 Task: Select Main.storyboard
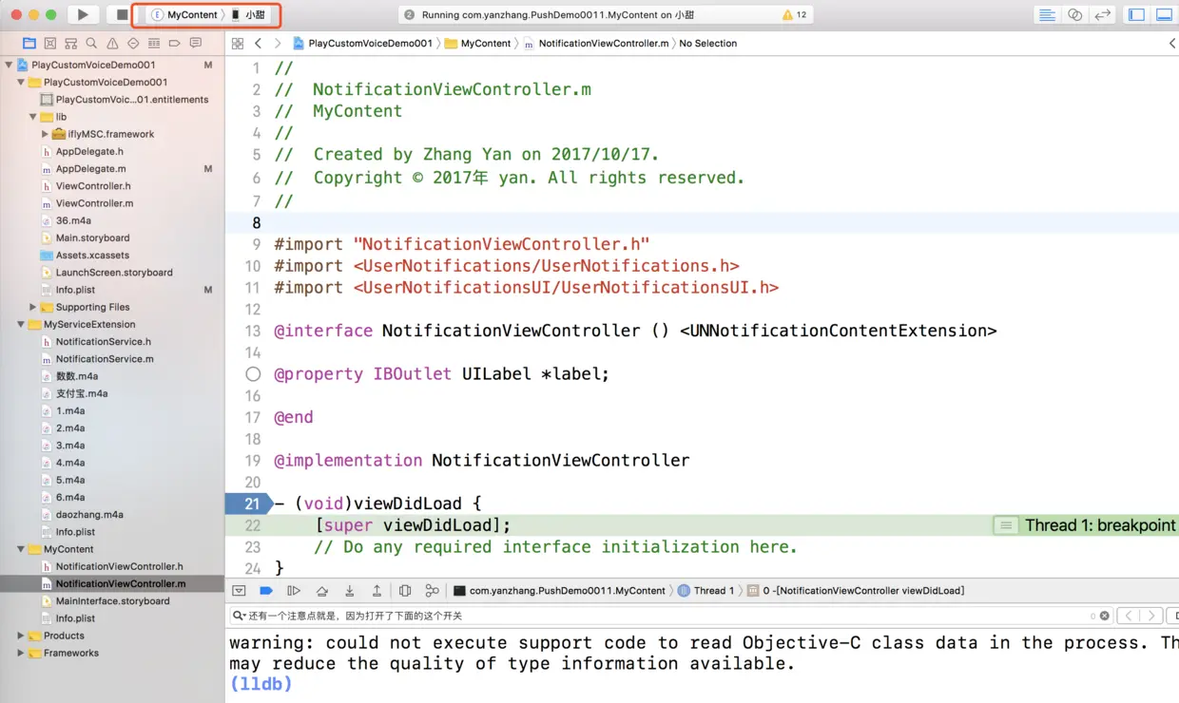tap(92, 237)
